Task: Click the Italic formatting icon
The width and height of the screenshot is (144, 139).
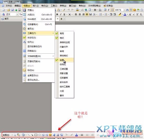Action: pyautogui.click(x=61, y=14)
